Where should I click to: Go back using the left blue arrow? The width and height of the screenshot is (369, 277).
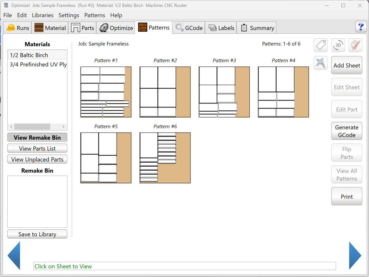14,256
